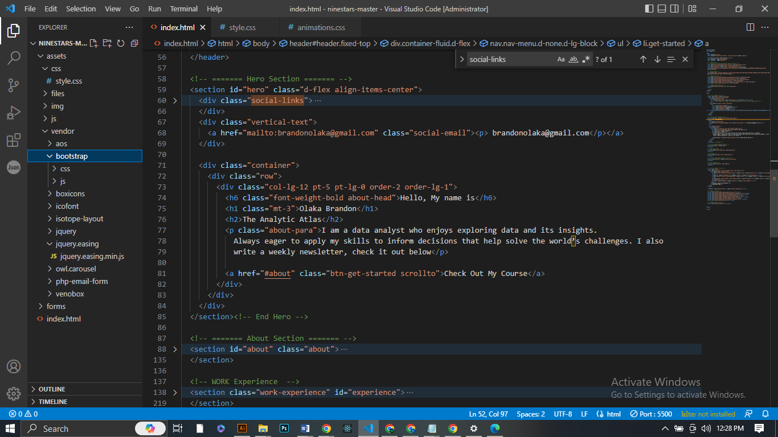This screenshot has width=778, height=437.
Task: Enable Use Regular Expression in find
Action: coord(586,59)
